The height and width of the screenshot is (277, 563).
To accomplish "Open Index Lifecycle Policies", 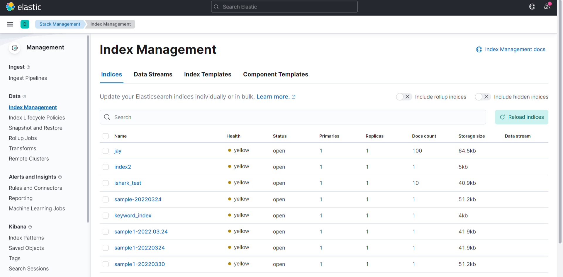I will (x=37, y=118).
